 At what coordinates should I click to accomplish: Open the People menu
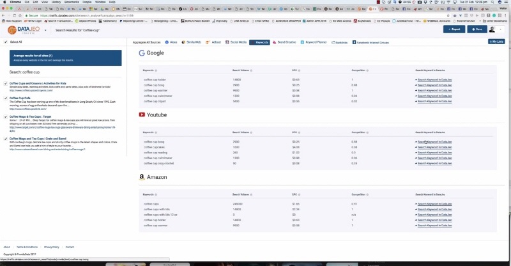pos(87,2)
